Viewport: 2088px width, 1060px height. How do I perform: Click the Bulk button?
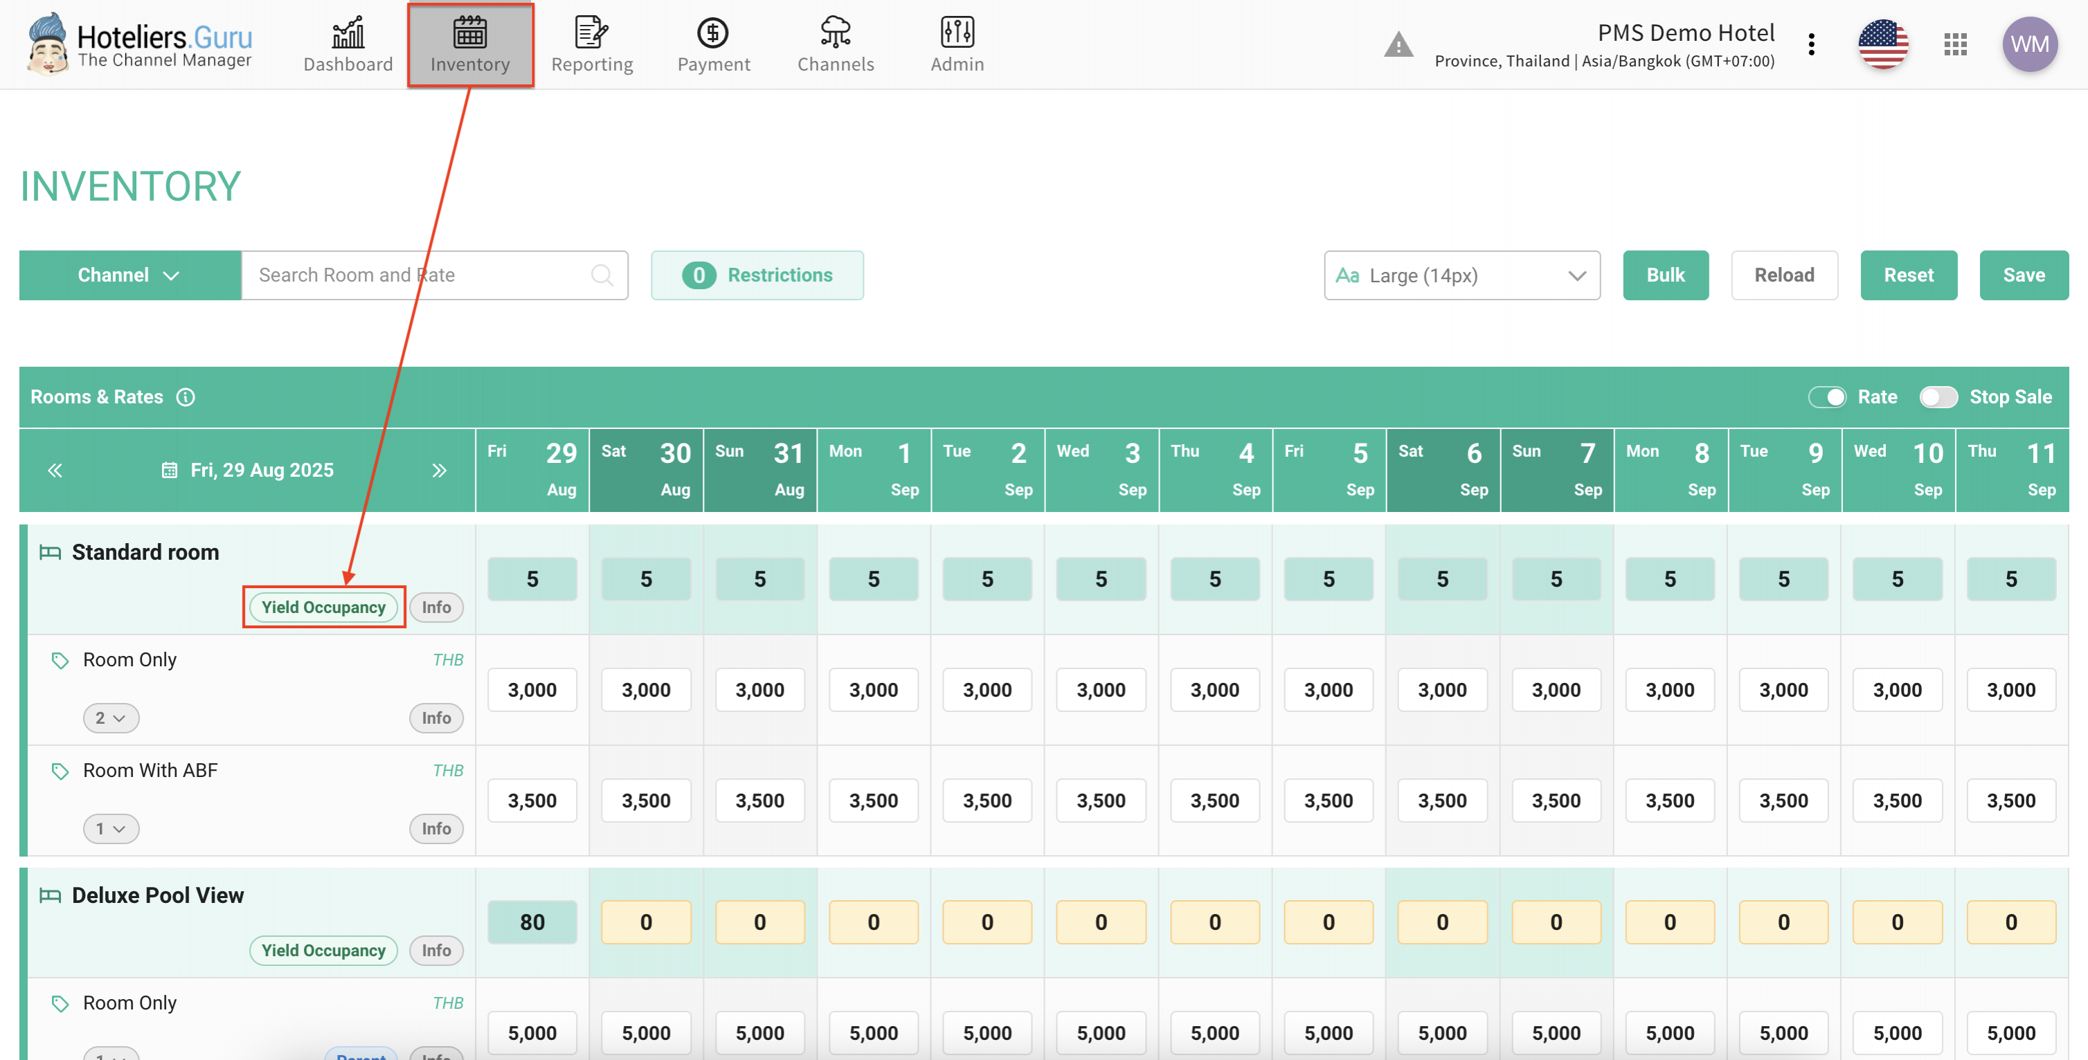pyautogui.click(x=1665, y=275)
